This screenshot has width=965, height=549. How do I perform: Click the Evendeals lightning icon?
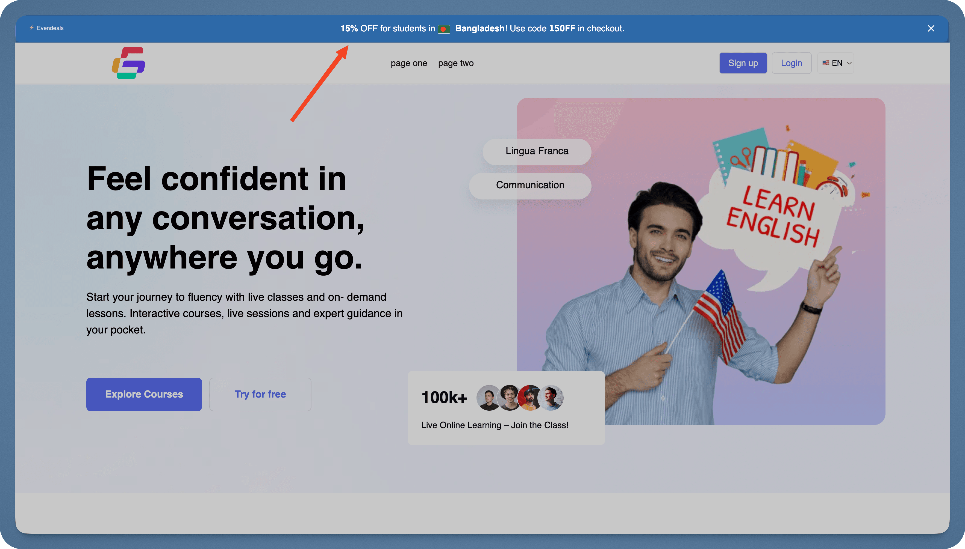point(32,28)
